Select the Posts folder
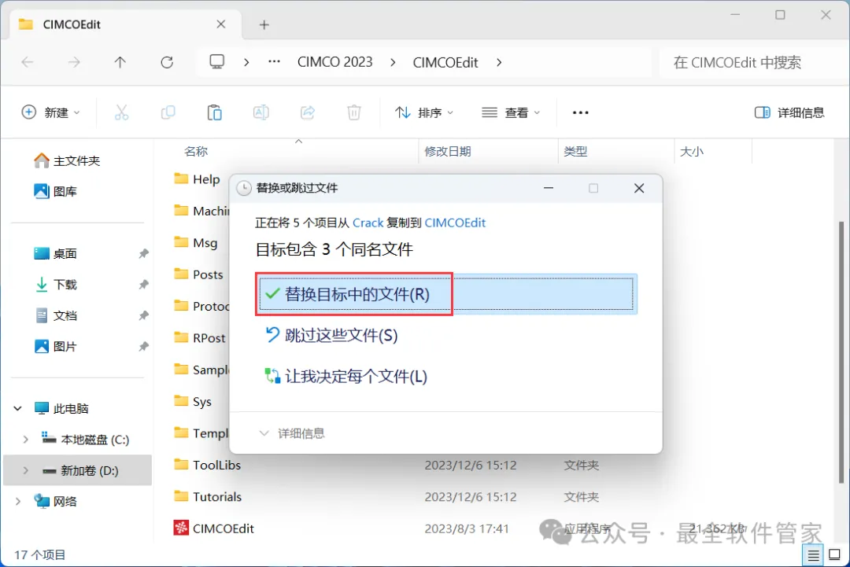The width and height of the screenshot is (850, 567). click(198, 274)
